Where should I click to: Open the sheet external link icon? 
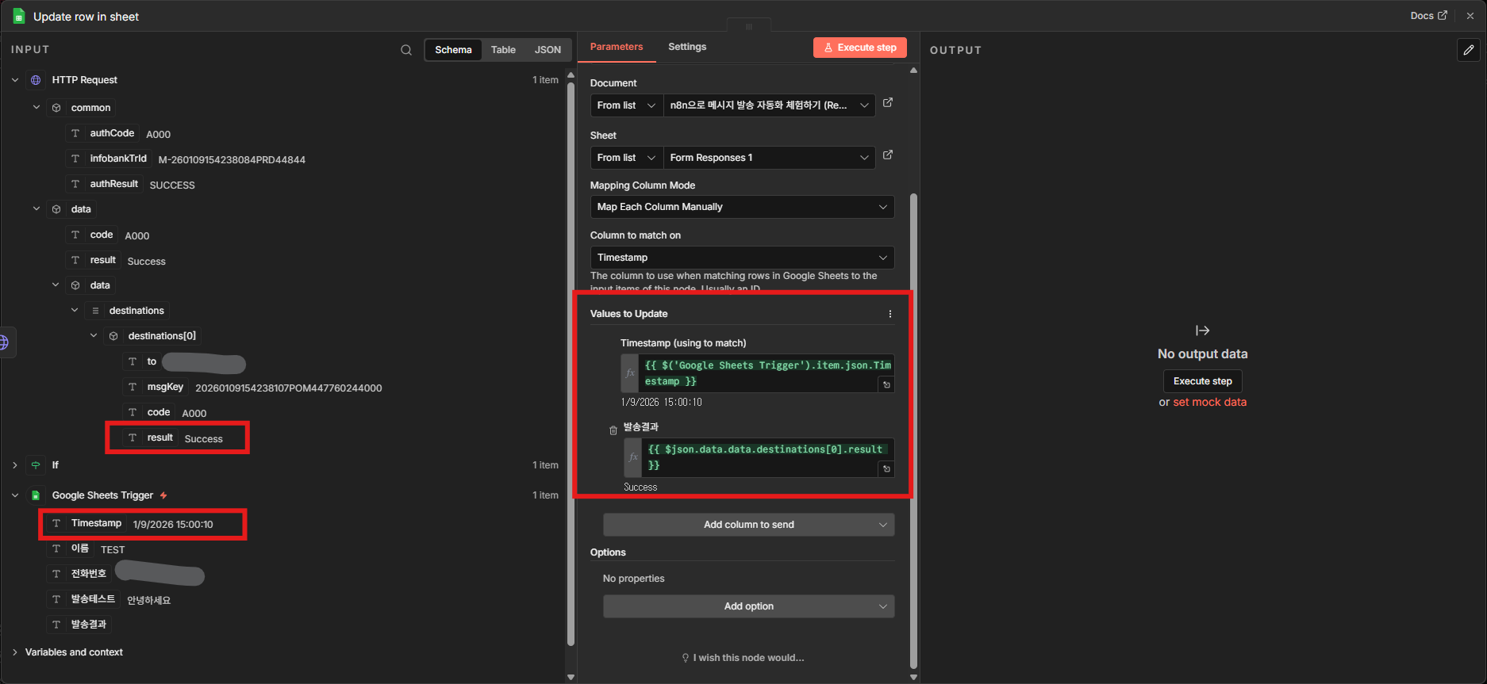coord(888,155)
